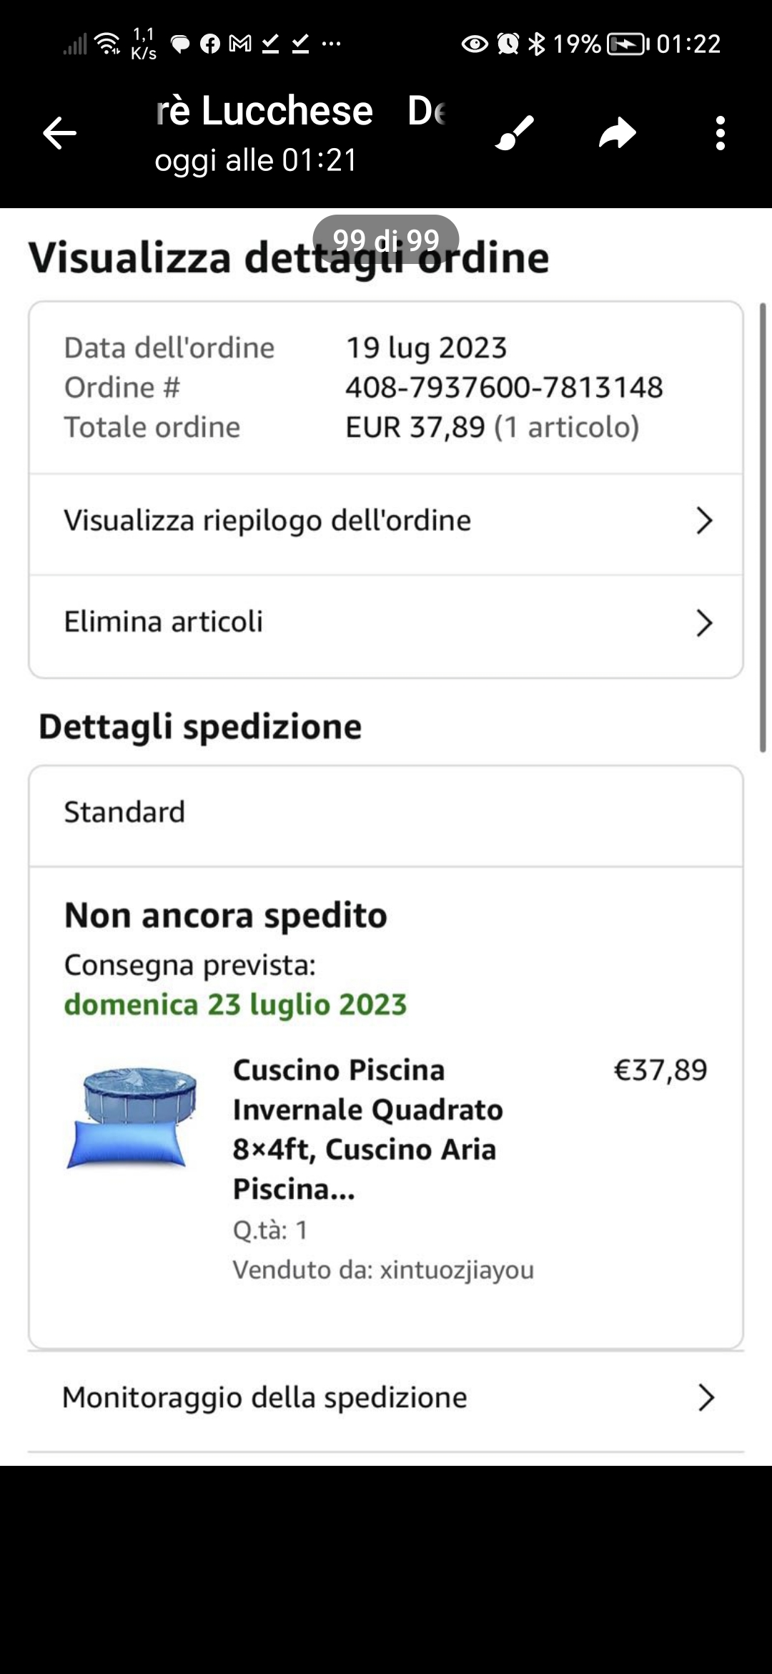Open Monitoraggio della spedizione chevron

tap(706, 1397)
